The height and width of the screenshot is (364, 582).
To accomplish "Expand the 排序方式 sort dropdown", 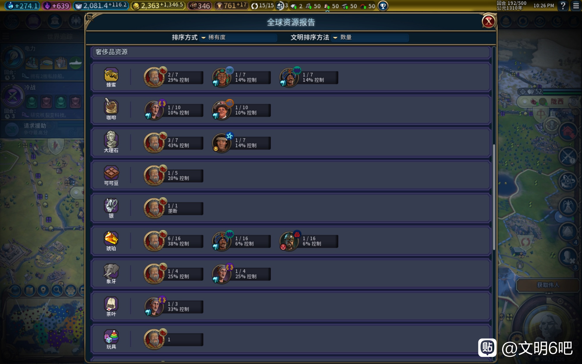I will (x=238, y=37).
